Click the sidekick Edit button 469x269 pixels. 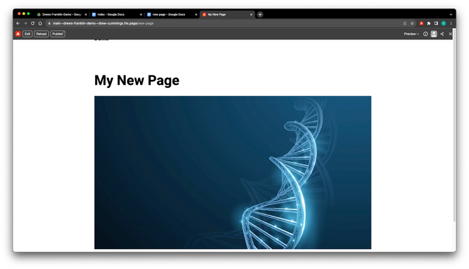pos(28,34)
